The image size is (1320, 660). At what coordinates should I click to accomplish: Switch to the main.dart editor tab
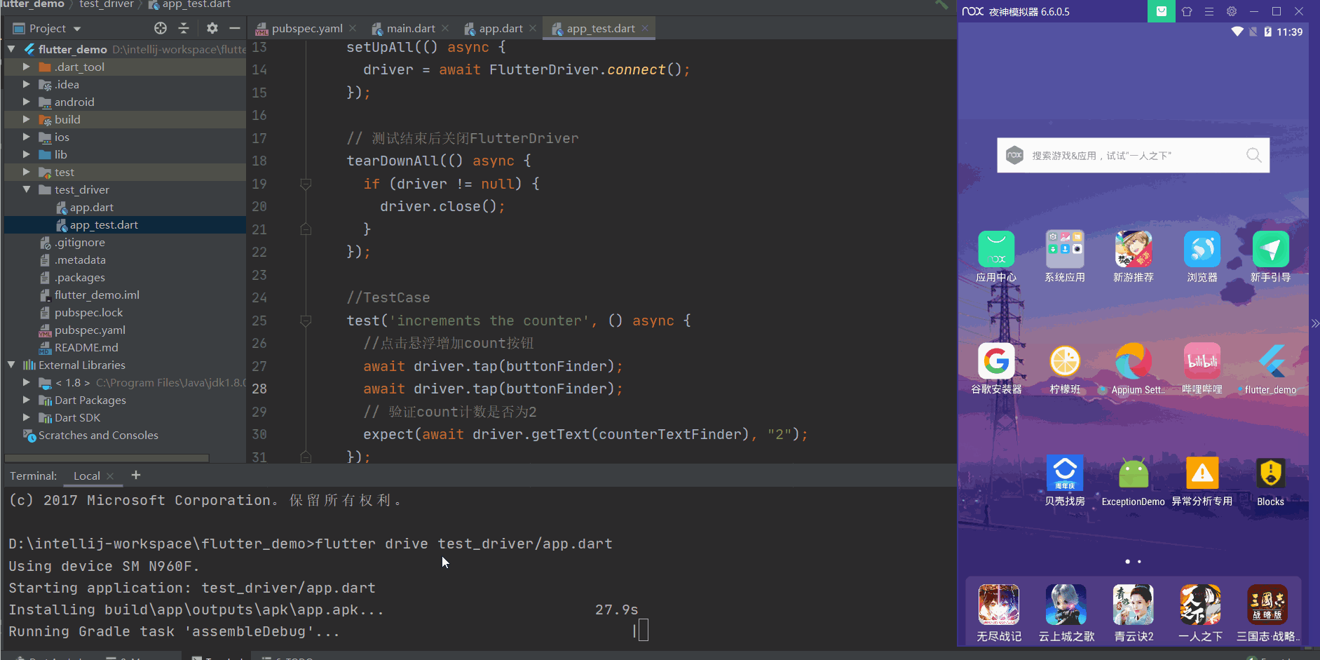click(x=410, y=28)
